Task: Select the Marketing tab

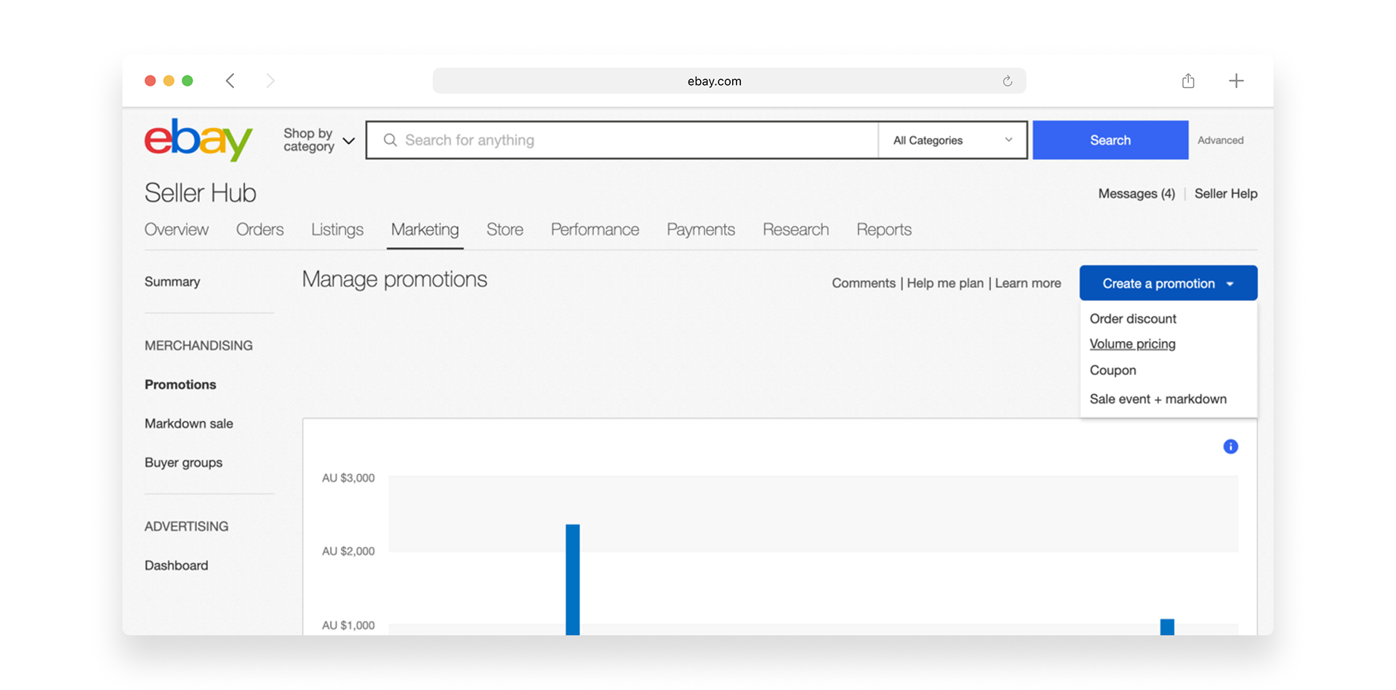Action: 425,229
